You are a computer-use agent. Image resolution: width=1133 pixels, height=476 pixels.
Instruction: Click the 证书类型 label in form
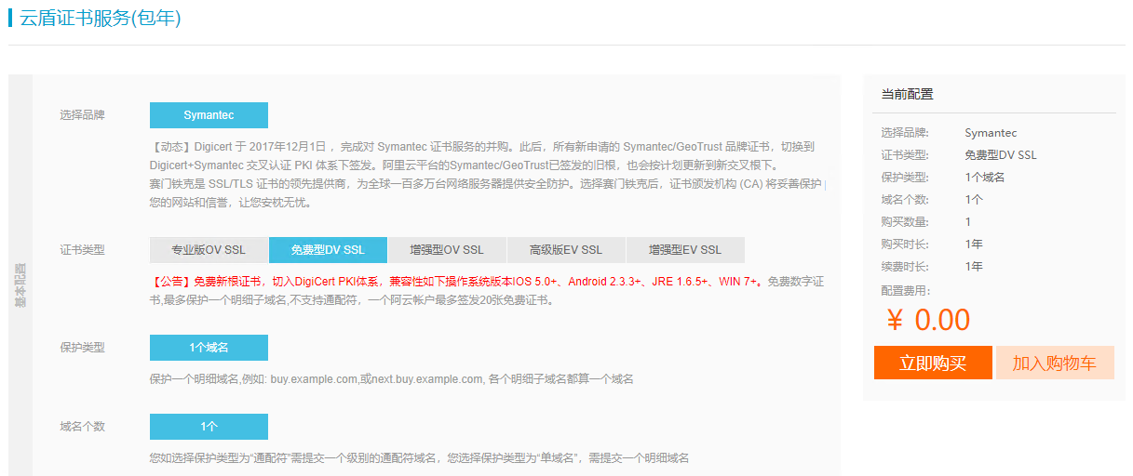coord(82,250)
